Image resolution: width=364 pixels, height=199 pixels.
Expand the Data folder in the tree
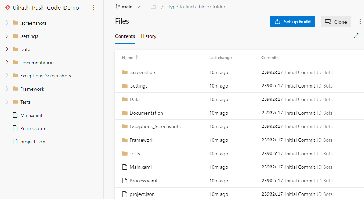point(7,49)
